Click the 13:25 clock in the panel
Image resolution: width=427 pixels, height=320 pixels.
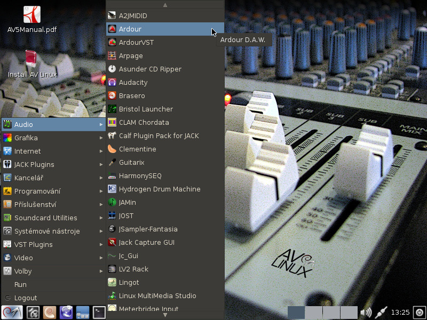400,313
